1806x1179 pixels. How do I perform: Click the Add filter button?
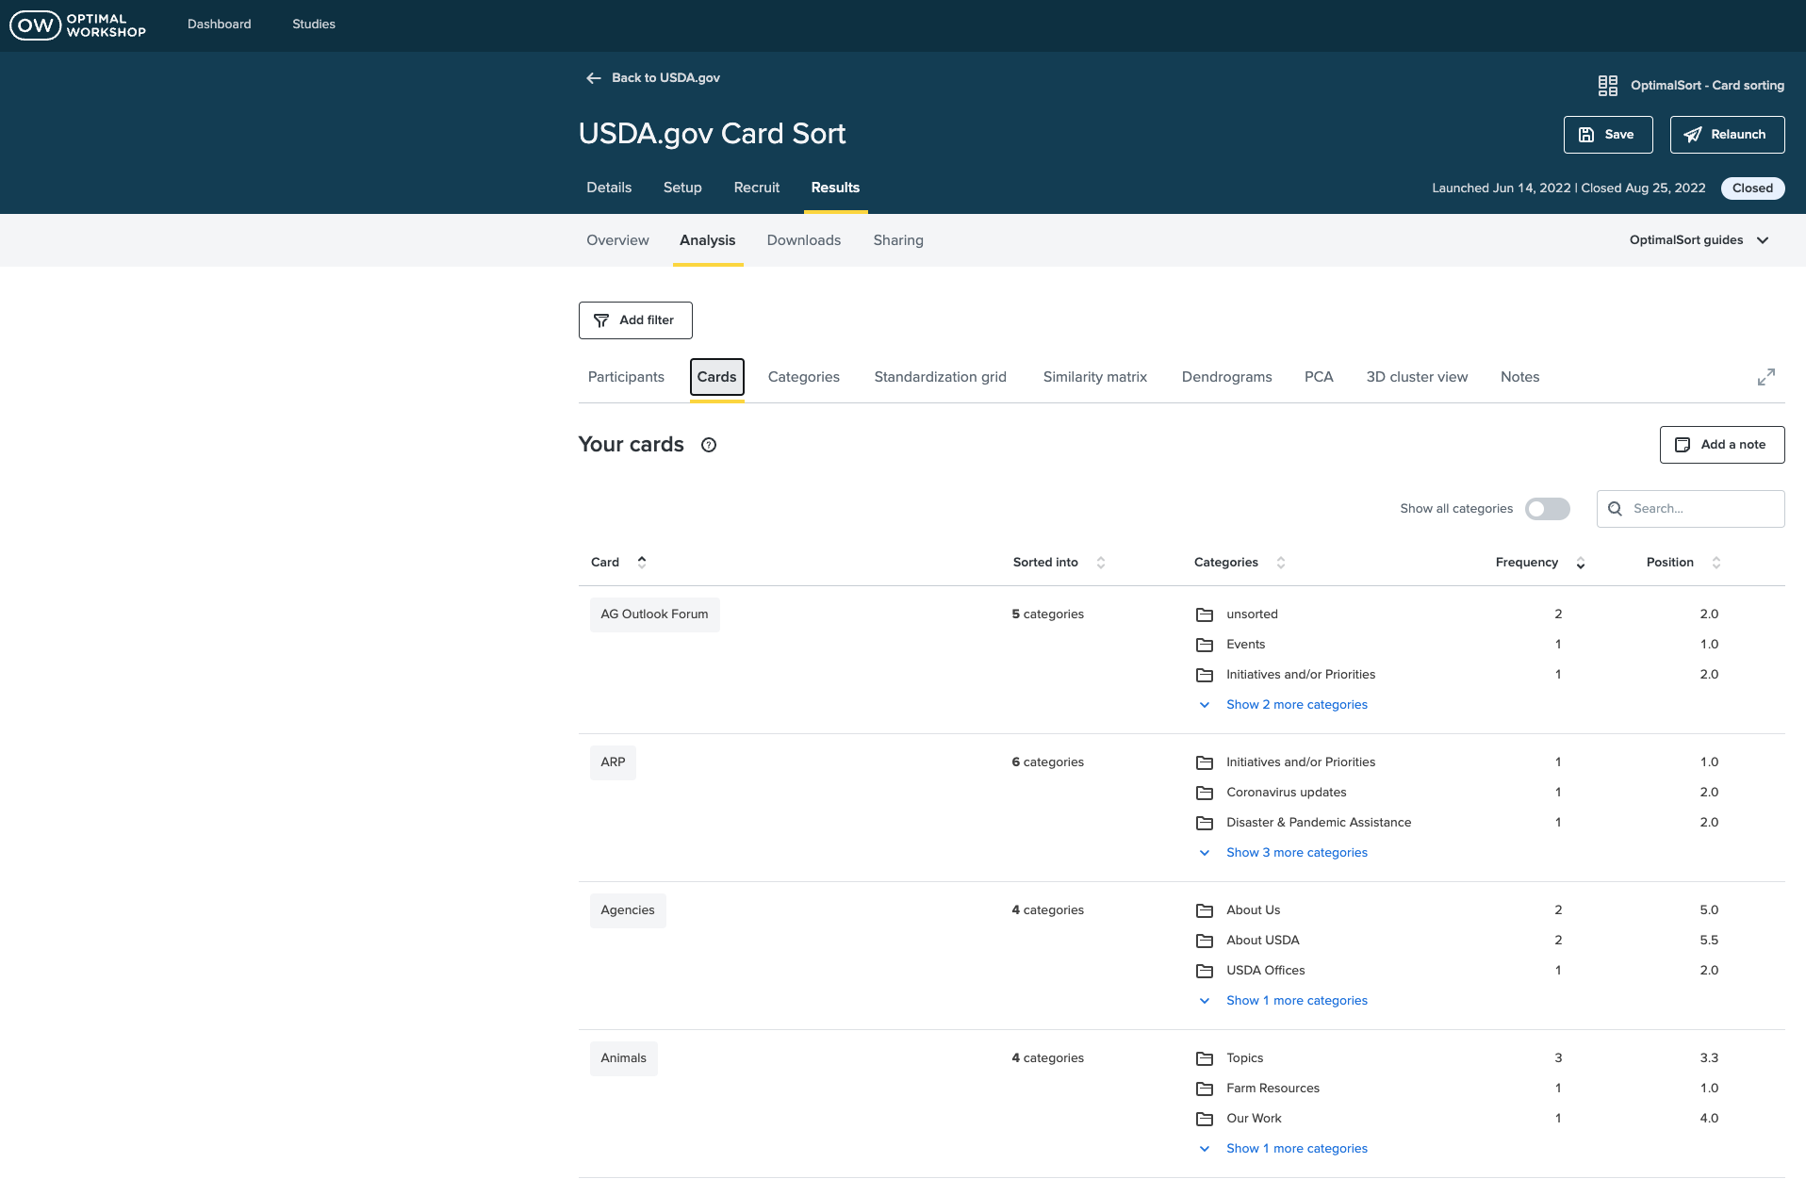635,320
